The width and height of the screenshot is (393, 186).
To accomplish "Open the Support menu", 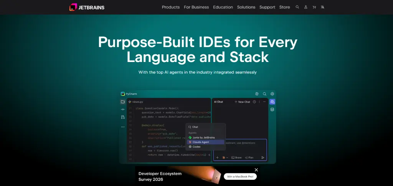I will pos(267,7).
